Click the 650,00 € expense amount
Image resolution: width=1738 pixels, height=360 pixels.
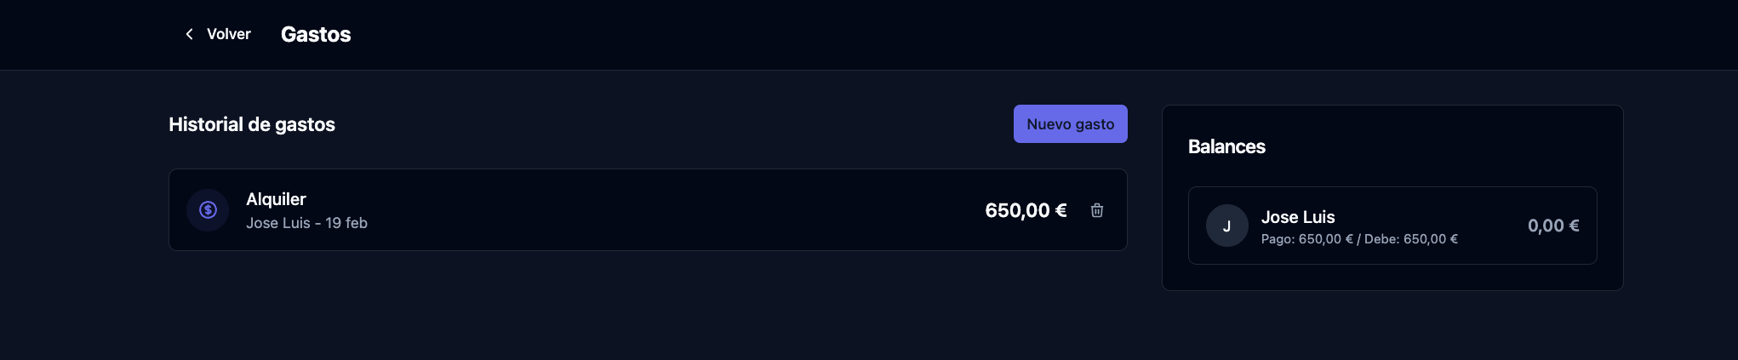coord(1025,210)
